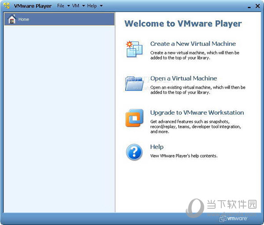Screen dimensions: 264x225
Task: Click the Upgrade to VMware Workstation icon
Action: click(134, 118)
